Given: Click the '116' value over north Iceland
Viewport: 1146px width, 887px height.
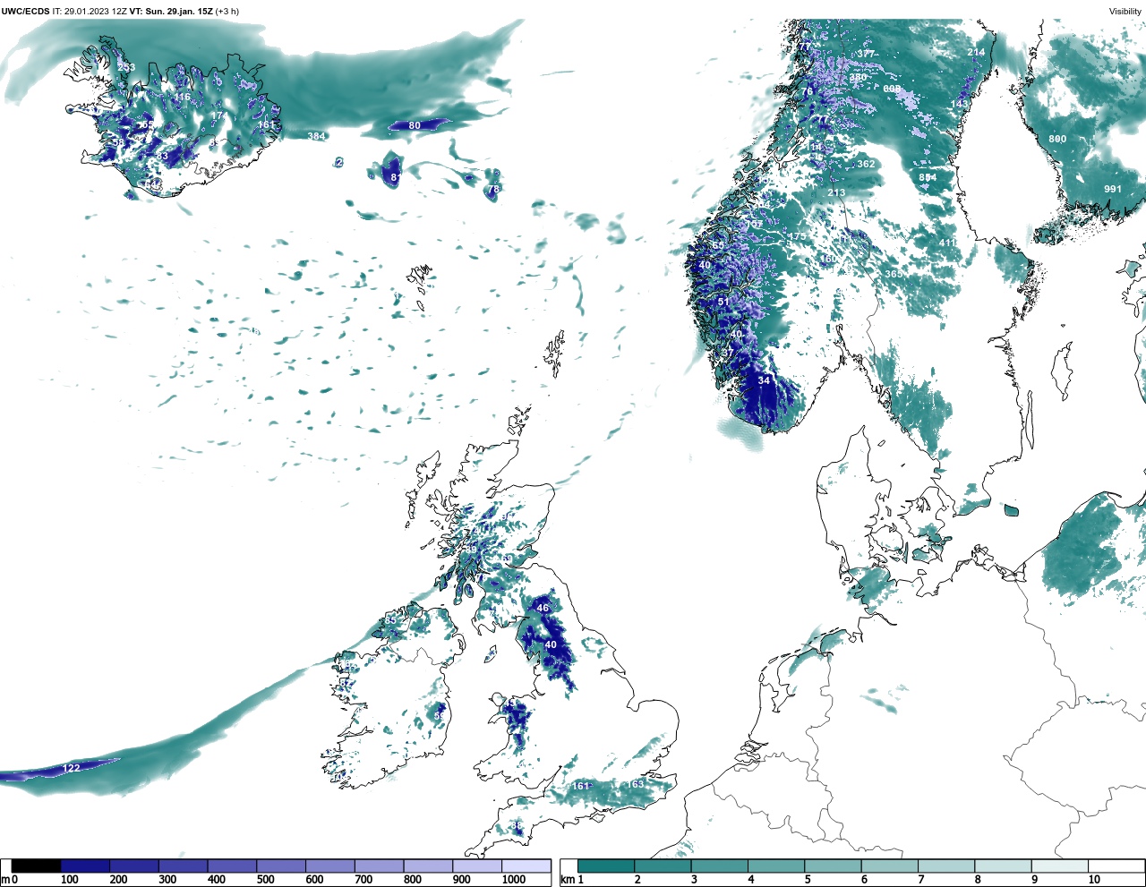Looking at the screenshot, I should pos(182,98).
